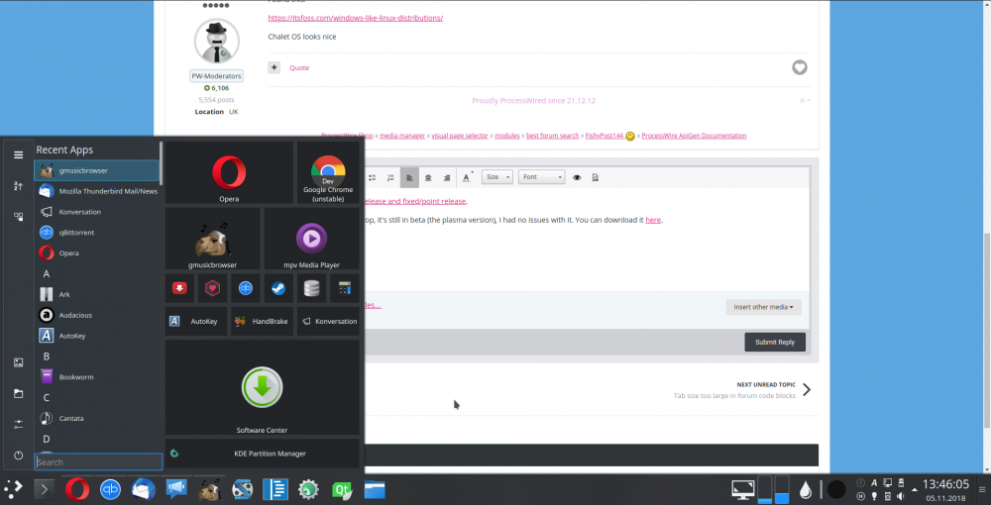Select Mozilla Thunderbird Mail/News in Recent Apps
Image resolution: width=991 pixels, height=505 pixels.
(x=97, y=191)
